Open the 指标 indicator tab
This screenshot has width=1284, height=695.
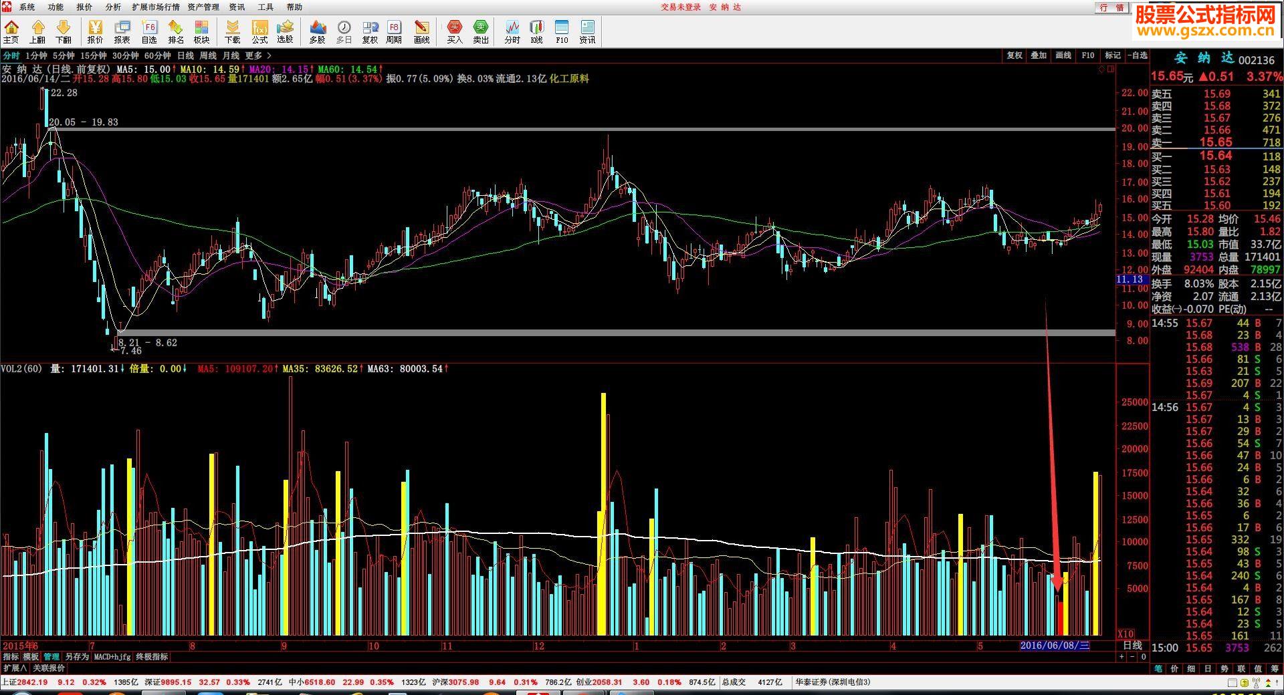(x=11, y=657)
